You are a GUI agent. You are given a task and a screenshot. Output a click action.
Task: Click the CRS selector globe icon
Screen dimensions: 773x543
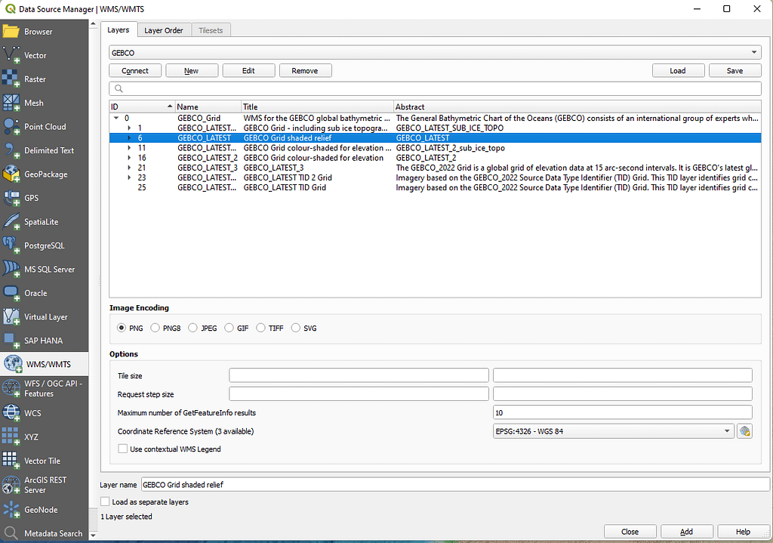click(744, 431)
